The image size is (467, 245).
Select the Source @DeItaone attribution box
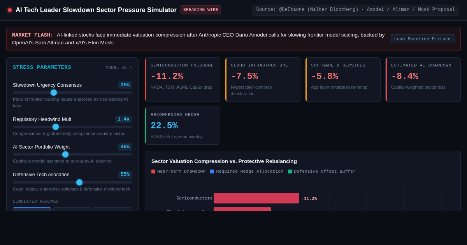(x=355, y=10)
